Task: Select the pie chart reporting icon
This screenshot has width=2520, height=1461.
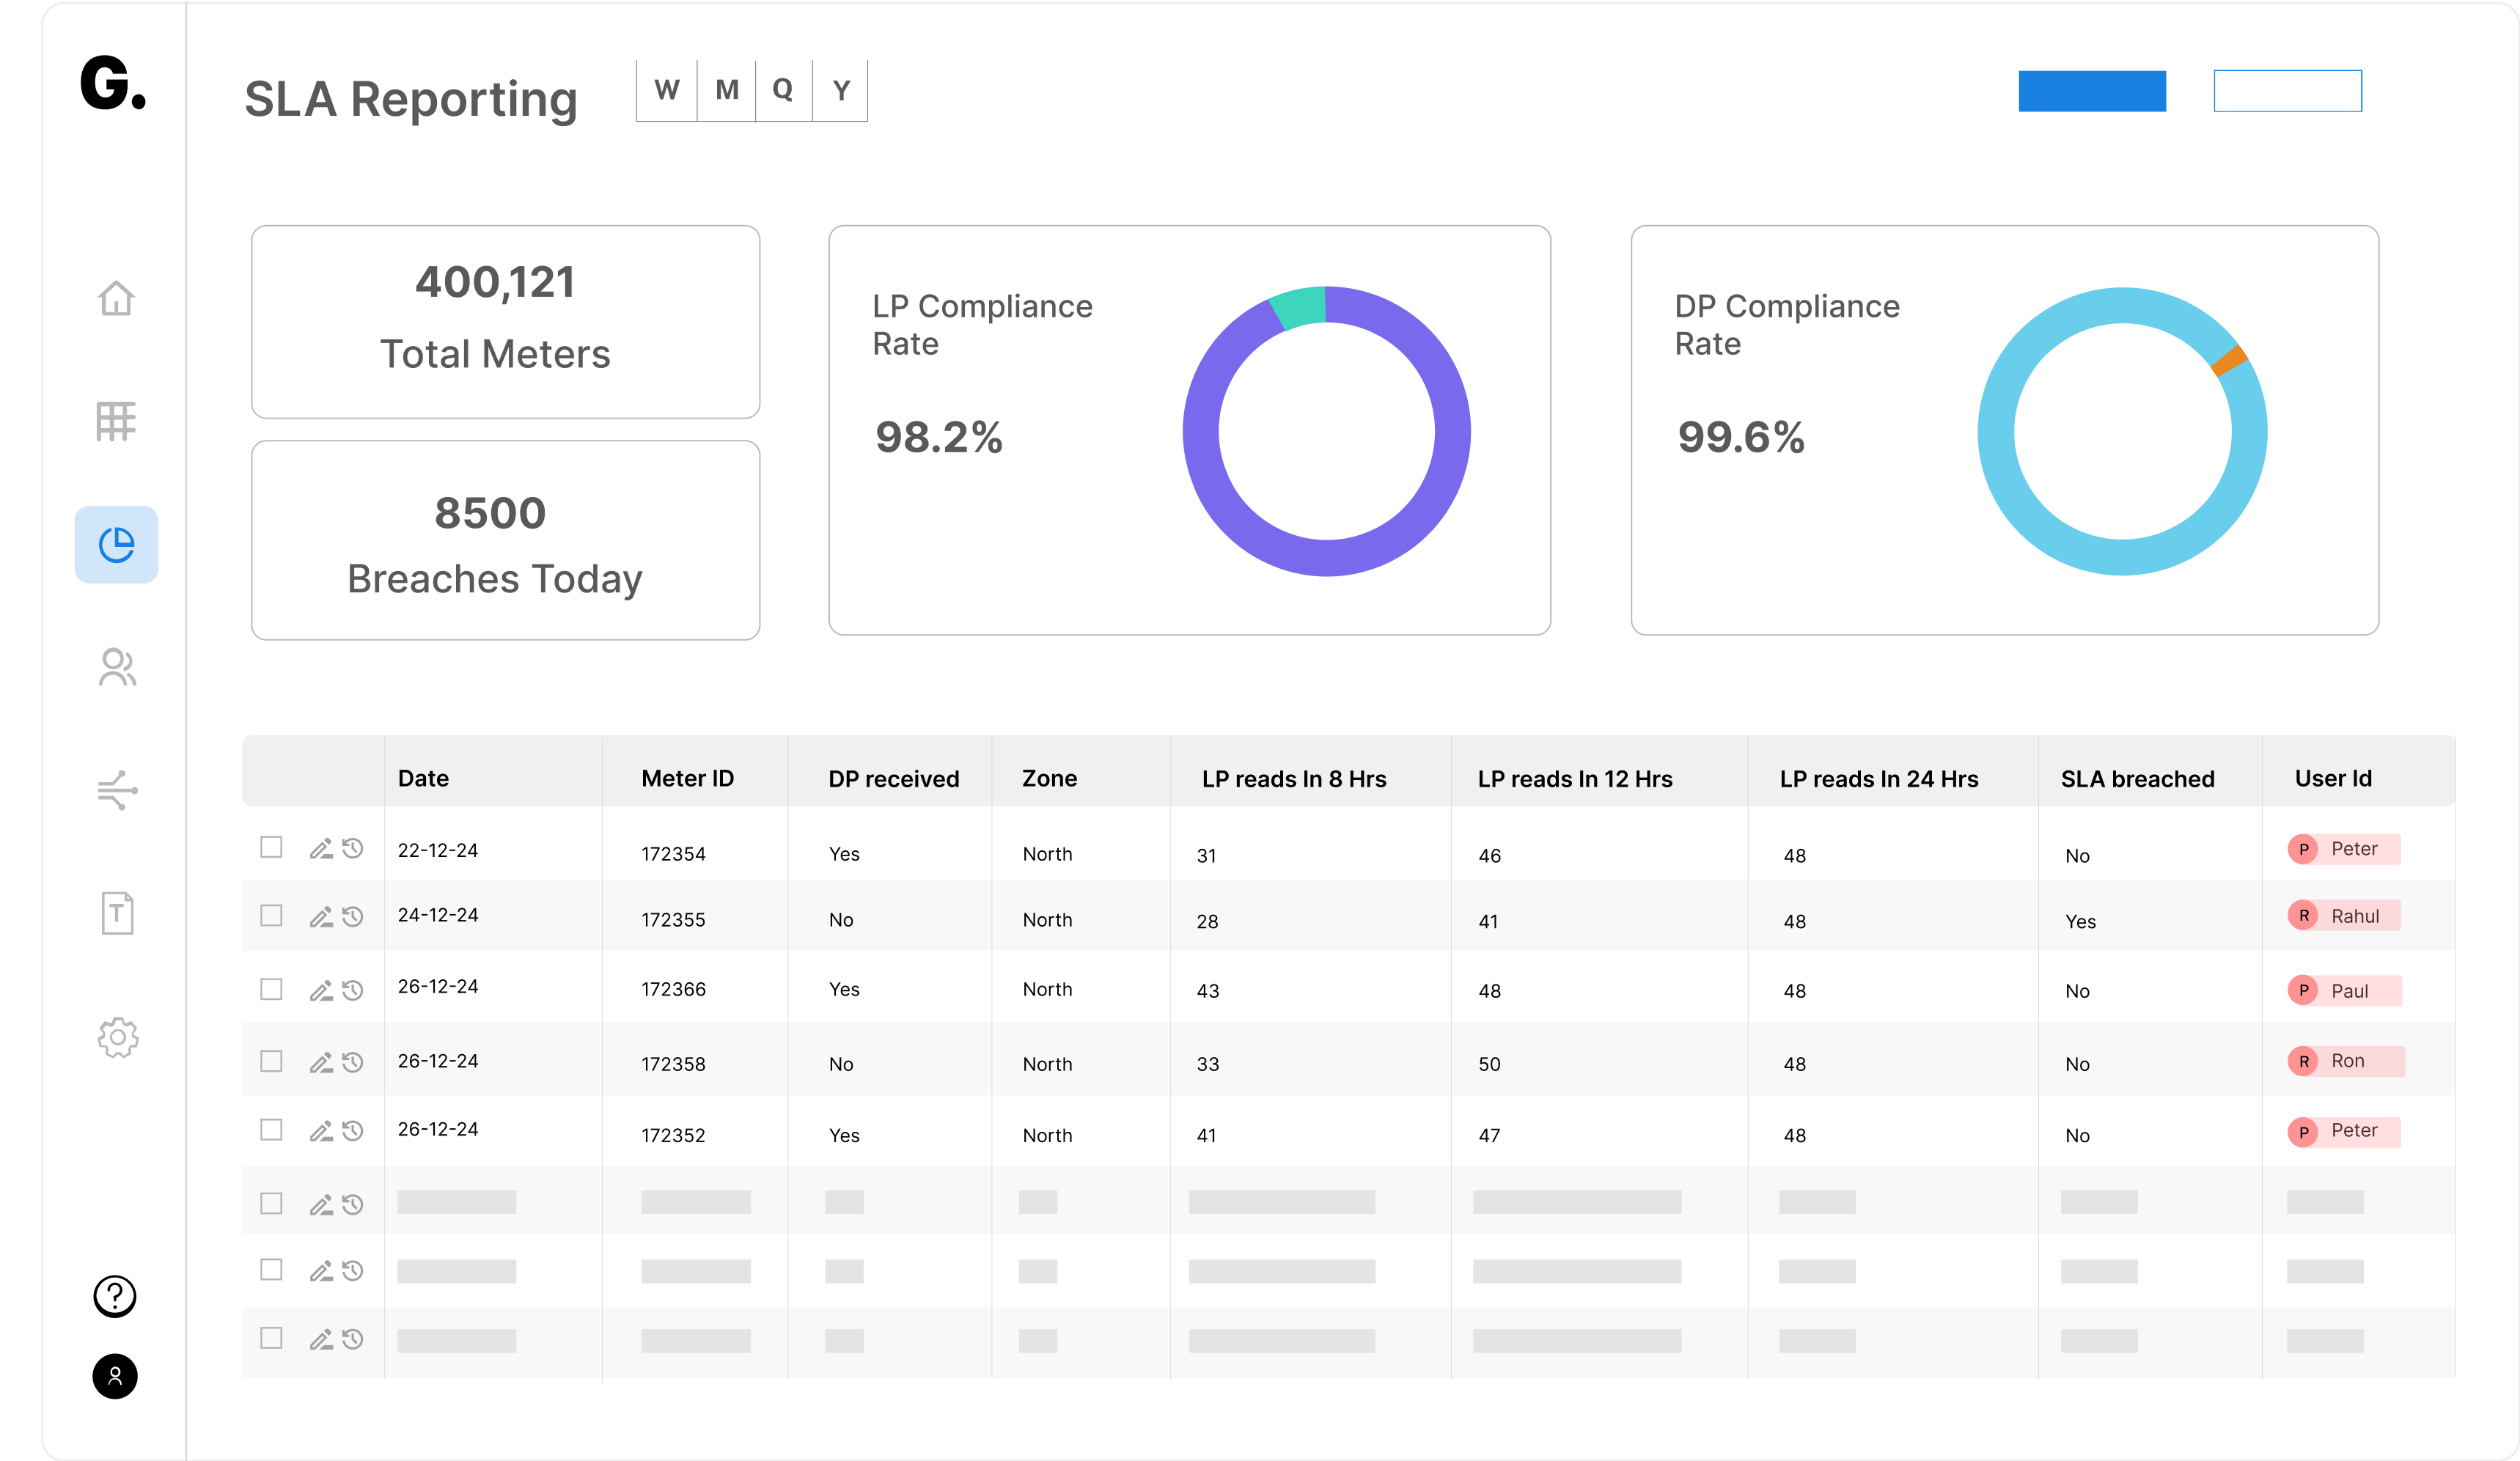Action: point(116,545)
